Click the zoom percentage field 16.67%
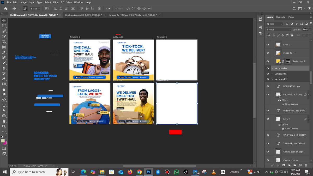 click(x=13, y=166)
